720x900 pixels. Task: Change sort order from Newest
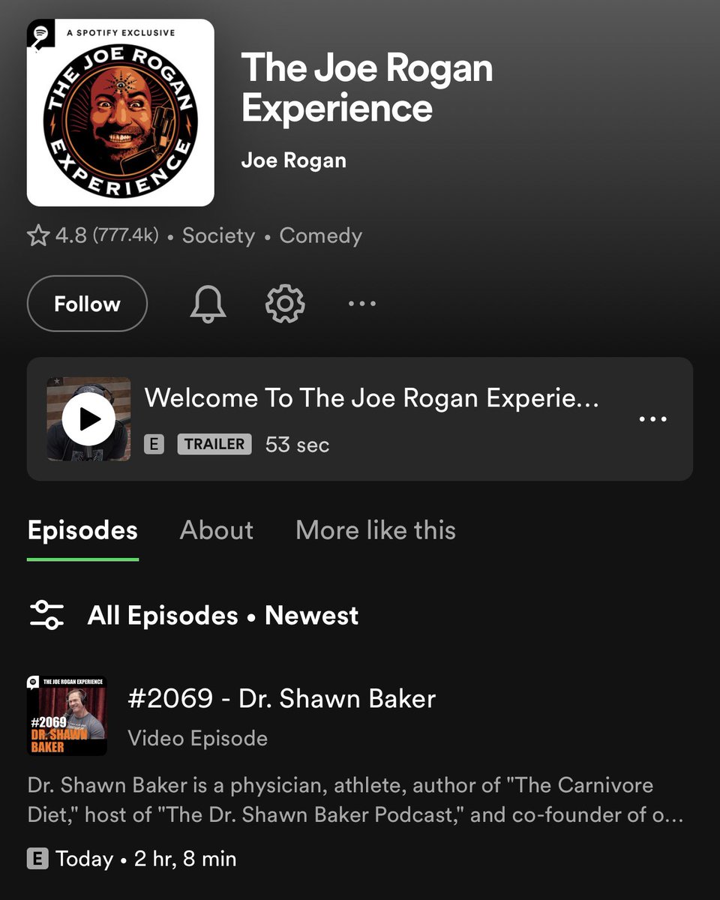pos(311,615)
